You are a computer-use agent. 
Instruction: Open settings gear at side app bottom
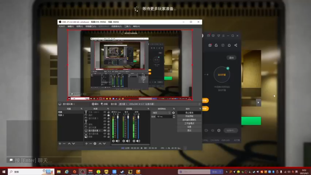point(219,130)
